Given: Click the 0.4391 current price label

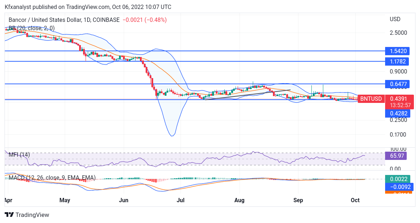Looking at the screenshot, I should pos(399,99).
